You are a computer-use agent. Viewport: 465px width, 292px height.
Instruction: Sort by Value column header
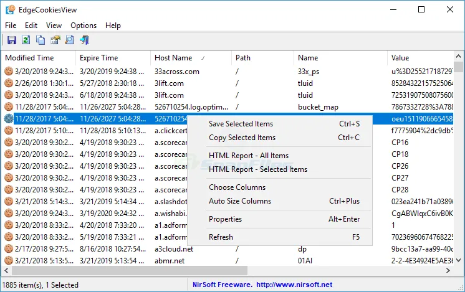(x=421, y=58)
